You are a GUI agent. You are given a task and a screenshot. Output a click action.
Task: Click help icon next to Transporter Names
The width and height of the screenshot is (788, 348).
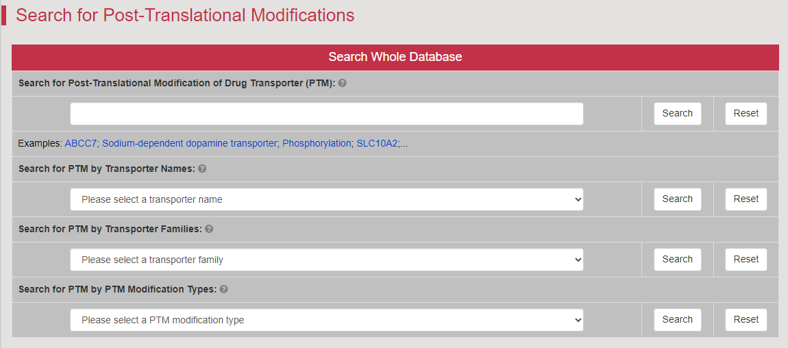coord(202,169)
